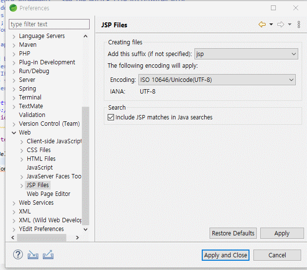Expand the JSP Files subtree chevron
This screenshot has width=307, height=270.
pos(22,186)
